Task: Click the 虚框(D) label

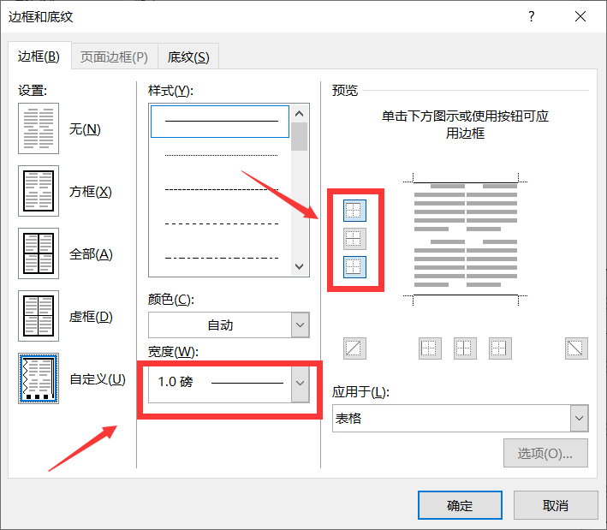Action: pos(91,317)
